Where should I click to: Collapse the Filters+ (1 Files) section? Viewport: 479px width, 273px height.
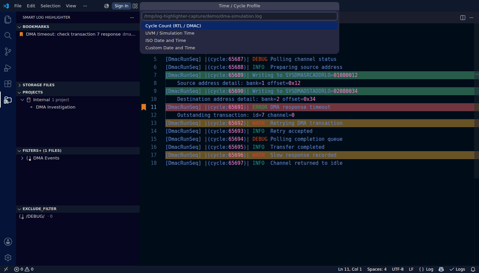[x=20, y=150]
